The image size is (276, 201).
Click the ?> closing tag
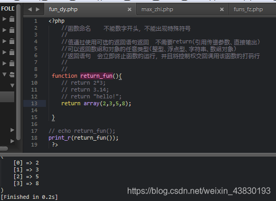(x=55, y=145)
